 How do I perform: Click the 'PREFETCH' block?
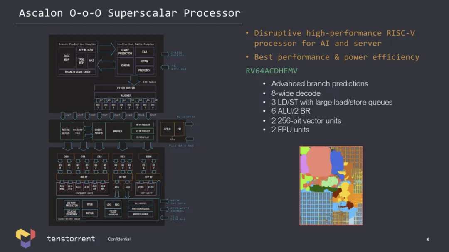(x=144, y=70)
